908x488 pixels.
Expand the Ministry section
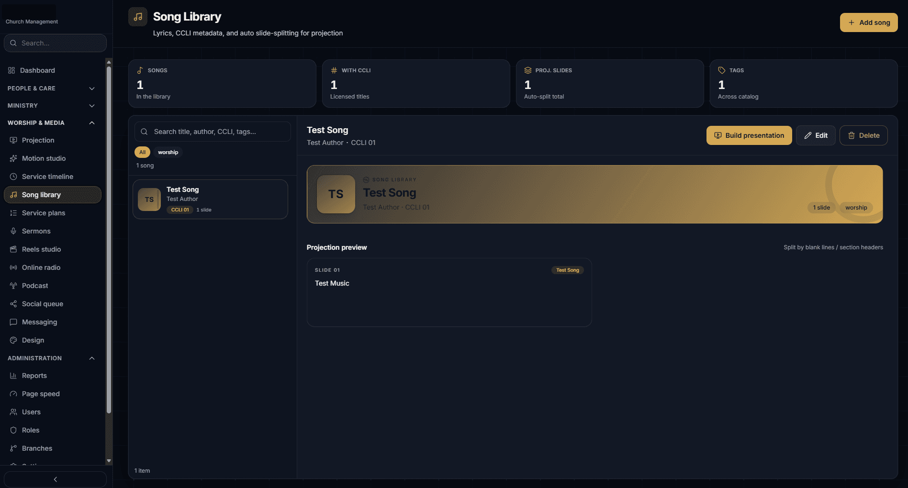52,106
